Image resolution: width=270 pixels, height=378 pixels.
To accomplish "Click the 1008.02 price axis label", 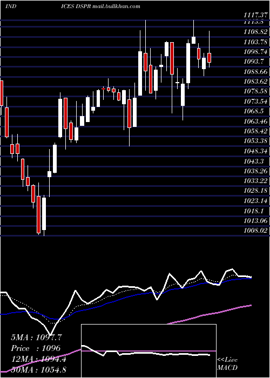I will (255, 231).
